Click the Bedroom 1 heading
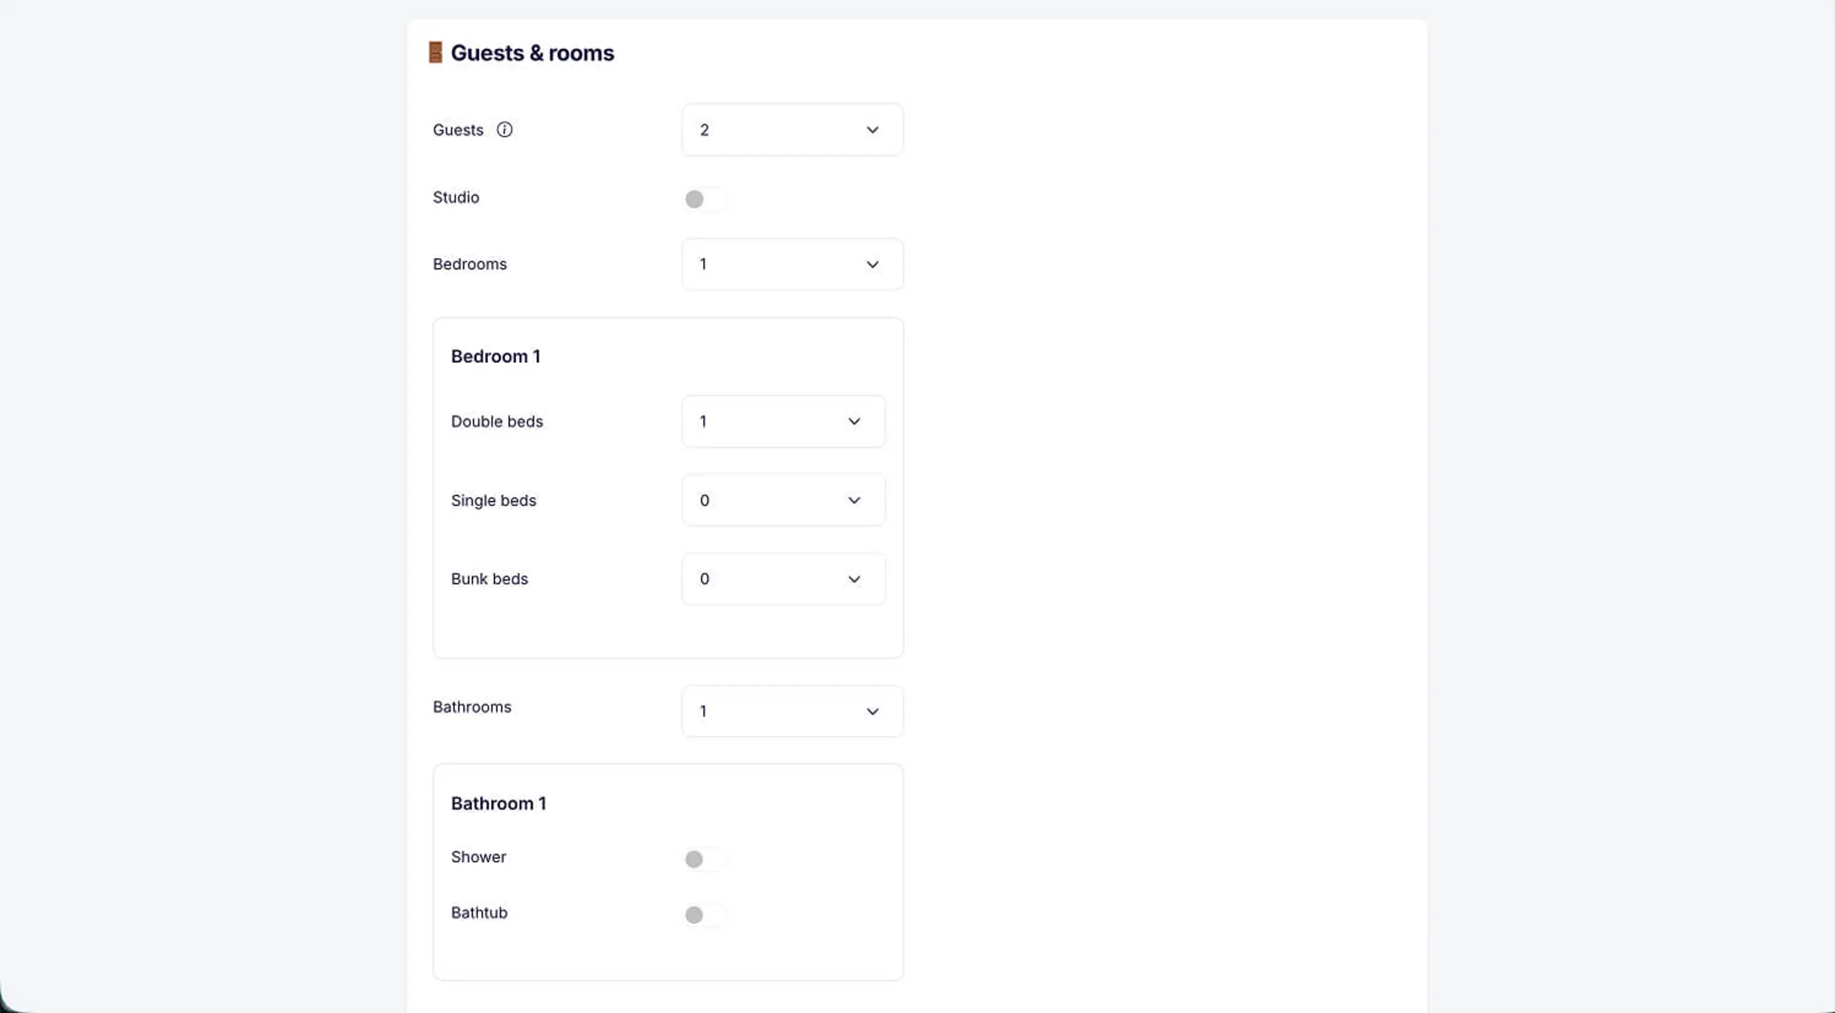 pyautogui.click(x=496, y=356)
